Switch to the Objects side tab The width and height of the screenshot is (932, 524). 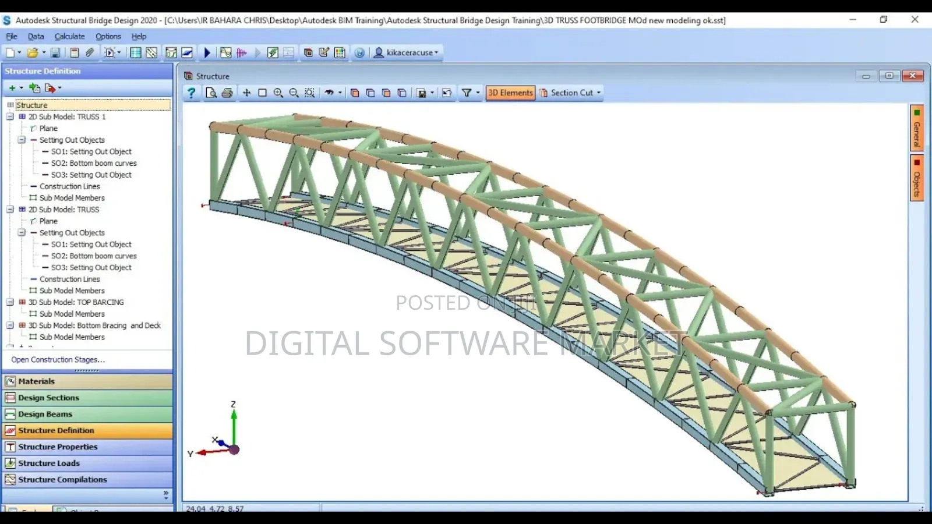pos(917,178)
